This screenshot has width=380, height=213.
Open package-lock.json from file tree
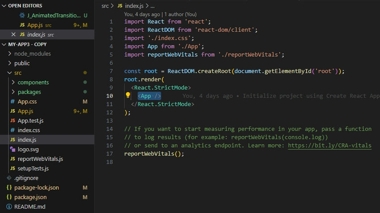(x=36, y=187)
